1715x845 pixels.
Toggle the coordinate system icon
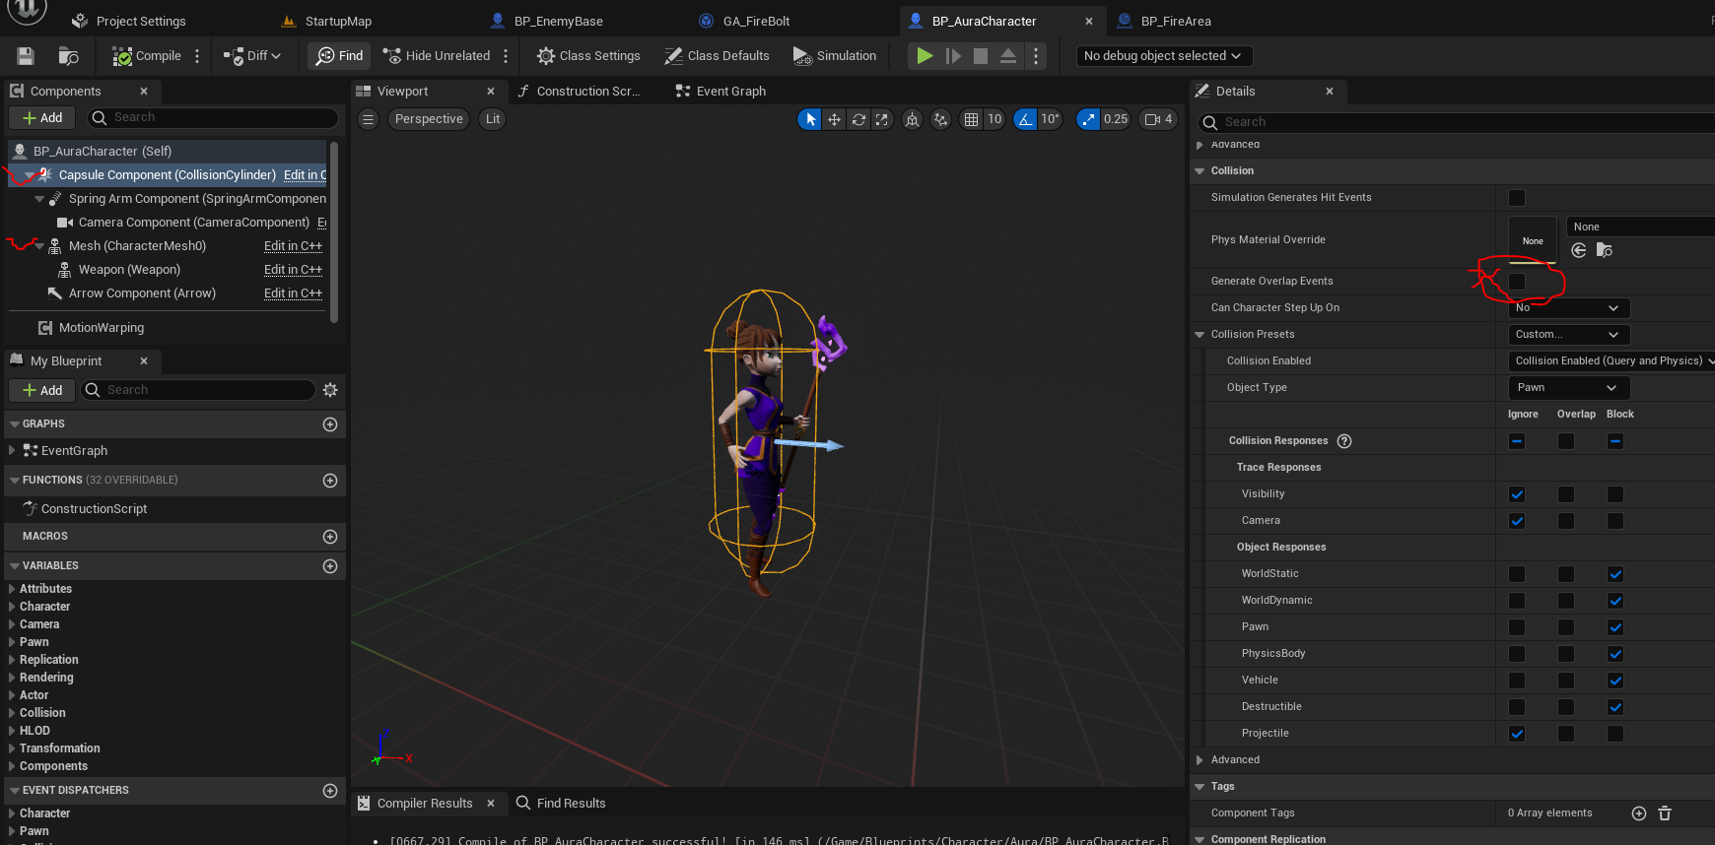pyautogui.click(x=913, y=119)
